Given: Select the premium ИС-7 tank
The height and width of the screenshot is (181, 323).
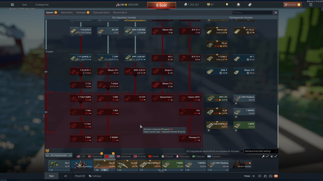Looking at the screenshot, I should coord(244,58).
